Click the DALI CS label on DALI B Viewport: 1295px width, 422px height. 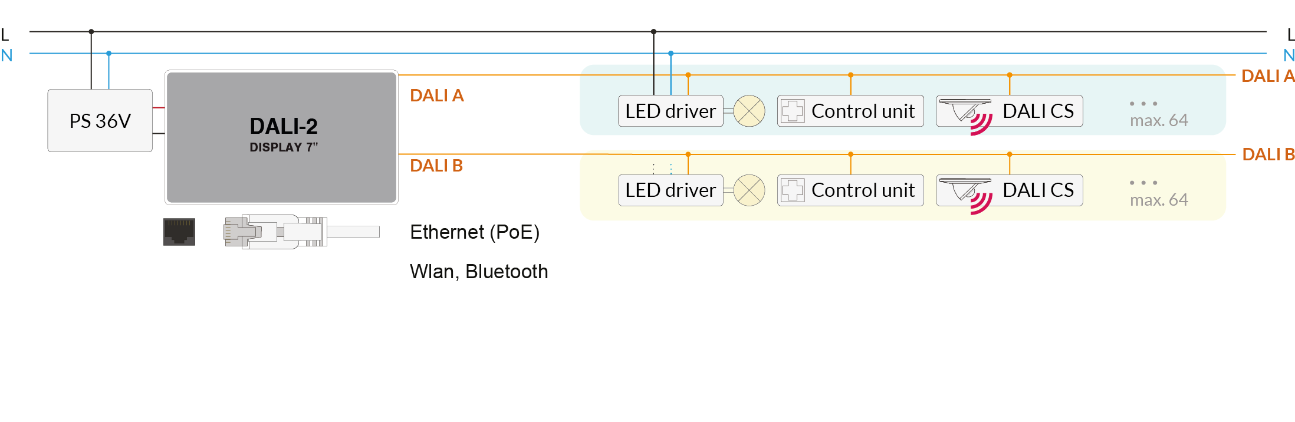tap(1038, 190)
